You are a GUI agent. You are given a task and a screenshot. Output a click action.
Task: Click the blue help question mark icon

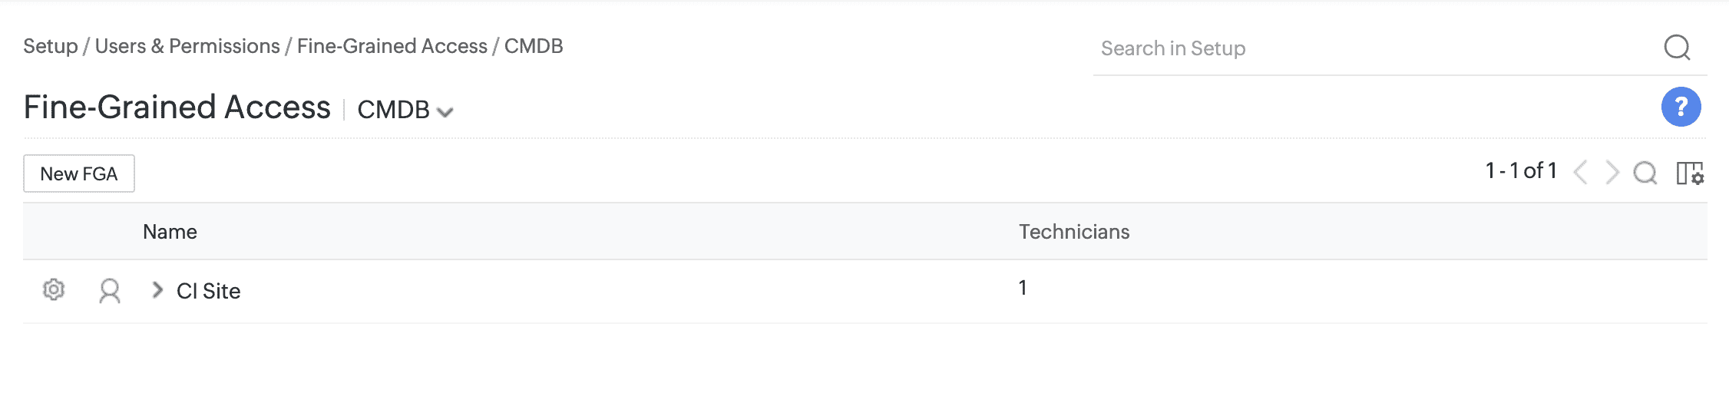tap(1681, 107)
